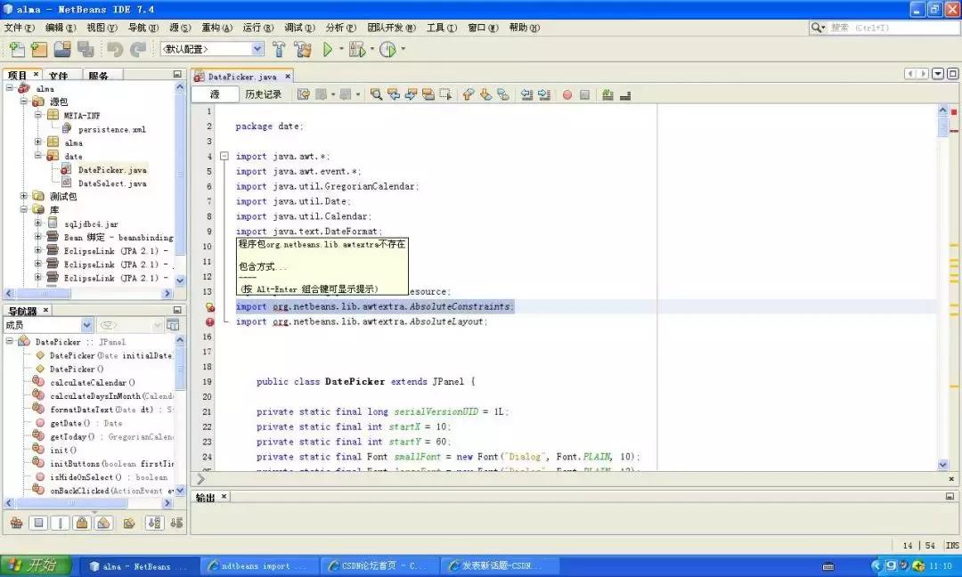Toggle the error badge on the import line

(x=209, y=321)
